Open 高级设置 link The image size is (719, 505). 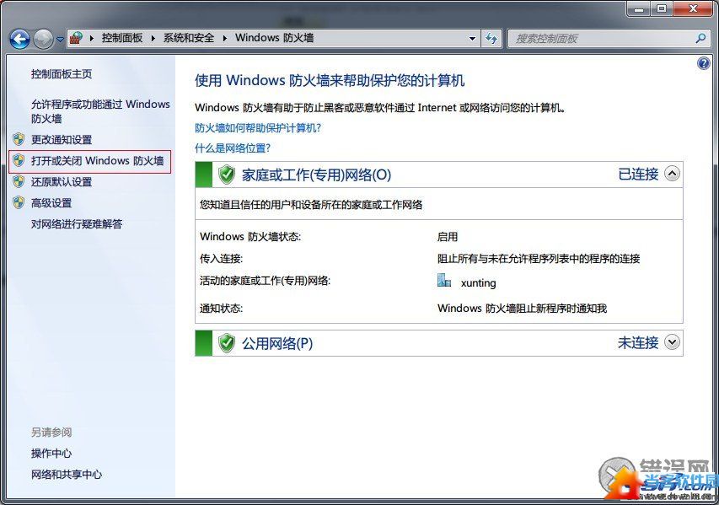51,202
